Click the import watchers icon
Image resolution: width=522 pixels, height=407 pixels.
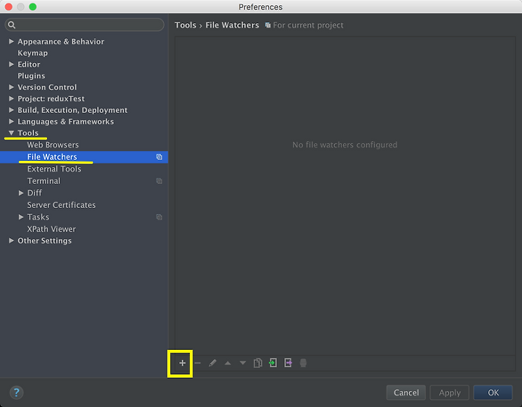pos(273,363)
